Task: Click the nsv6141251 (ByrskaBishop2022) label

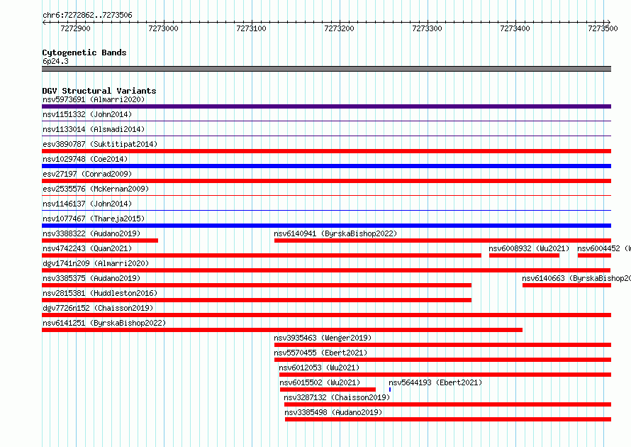Action: coord(104,323)
